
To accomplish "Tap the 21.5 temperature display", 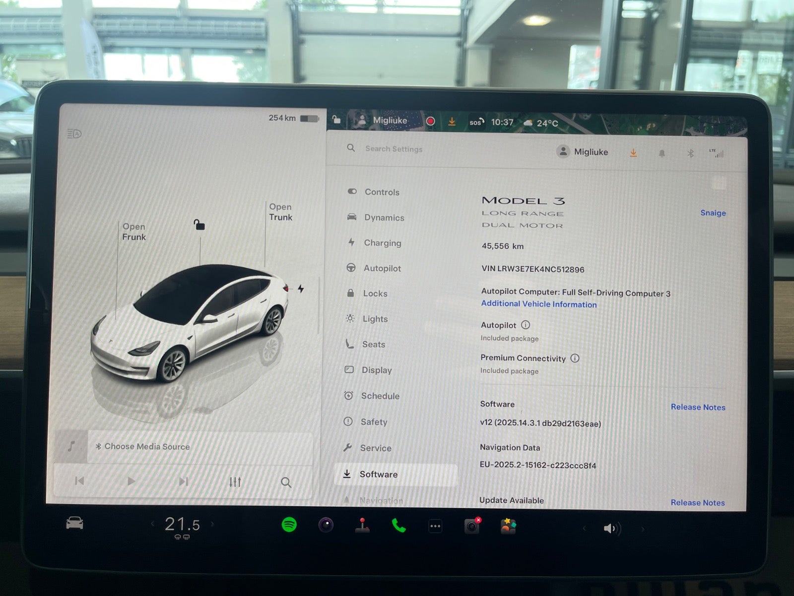I will [x=182, y=524].
